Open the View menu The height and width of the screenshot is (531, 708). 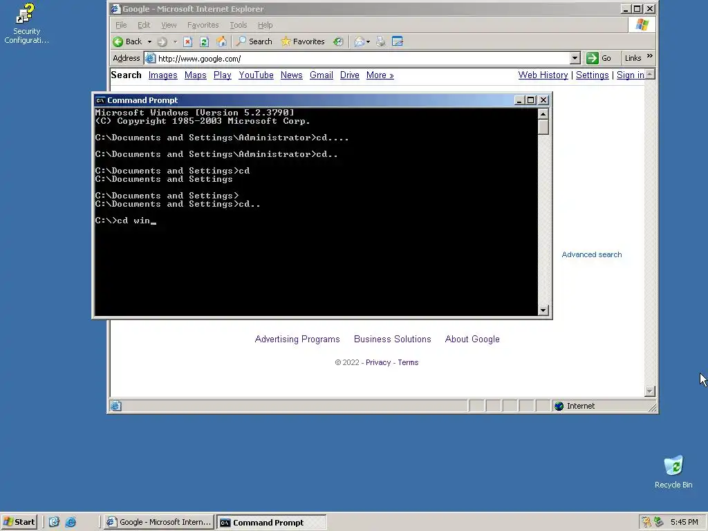pos(169,25)
